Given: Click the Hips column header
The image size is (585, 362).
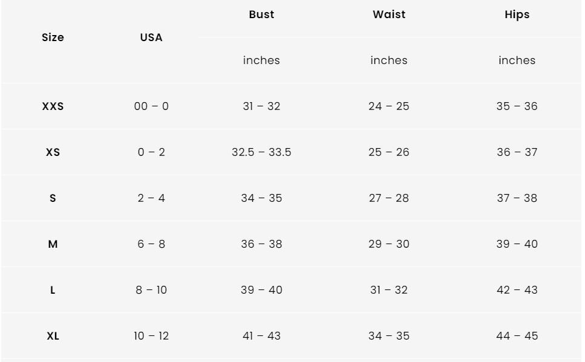Looking at the screenshot, I should (517, 15).
